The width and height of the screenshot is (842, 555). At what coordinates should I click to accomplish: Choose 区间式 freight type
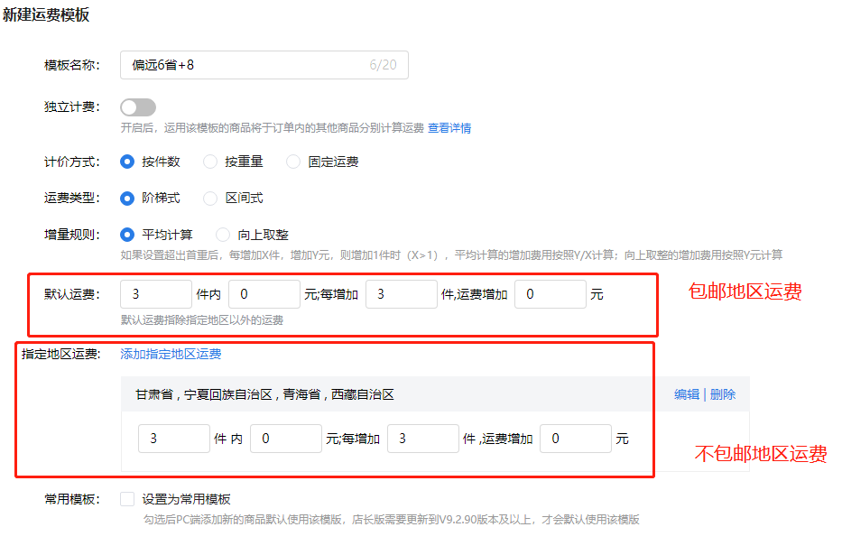210,198
